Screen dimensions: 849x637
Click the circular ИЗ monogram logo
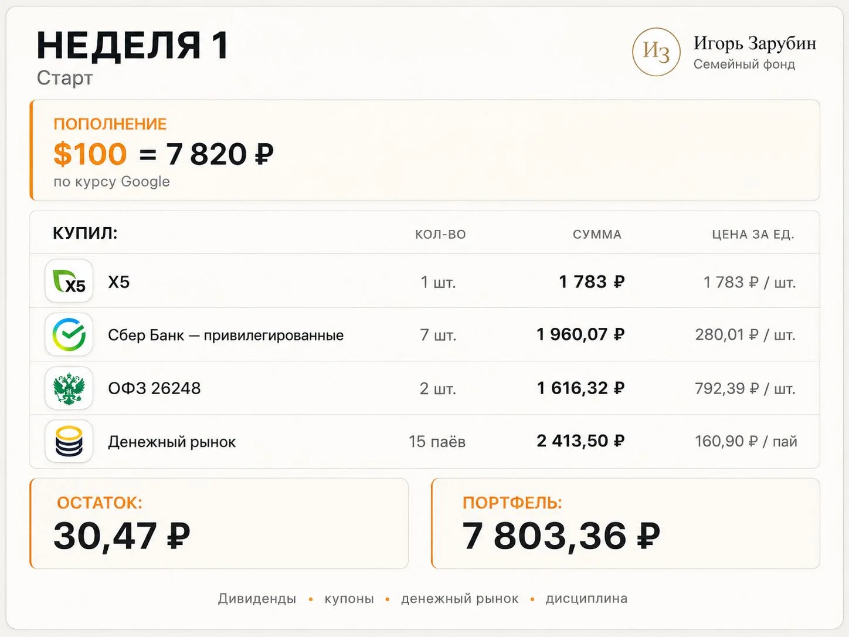pyautogui.click(x=656, y=52)
